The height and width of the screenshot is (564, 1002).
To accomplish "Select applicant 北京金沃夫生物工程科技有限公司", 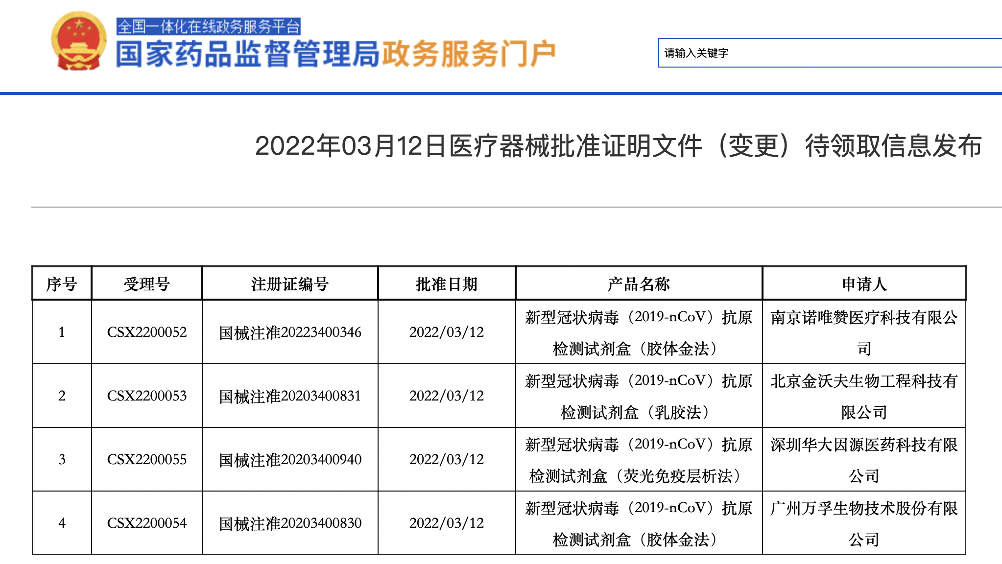I will pyautogui.click(x=864, y=397).
